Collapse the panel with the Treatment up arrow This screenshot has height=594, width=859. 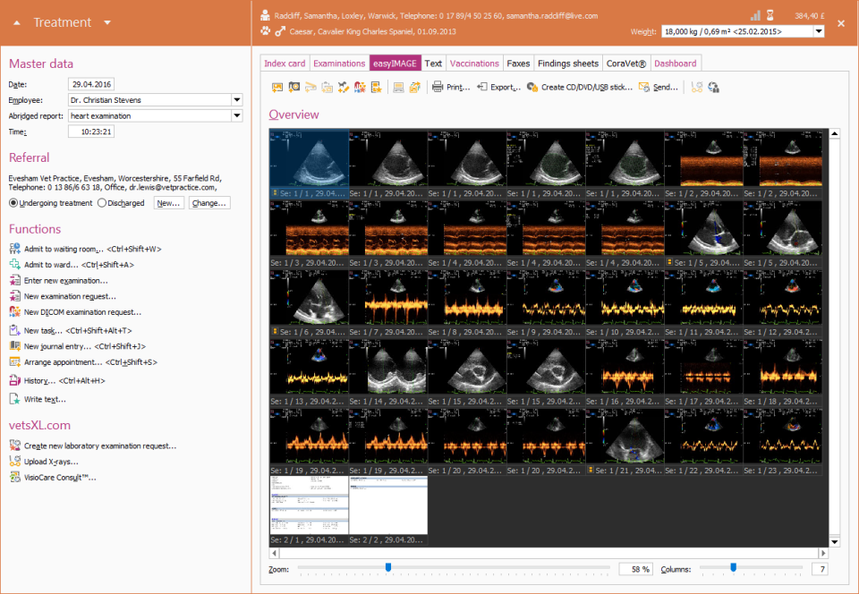click(17, 22)
